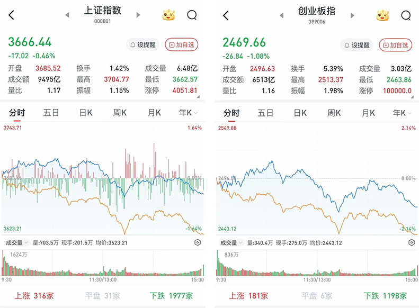Open chart settings hexagon icon on 上证指数 chart
The image size is (419, 308).
[198, 242]
